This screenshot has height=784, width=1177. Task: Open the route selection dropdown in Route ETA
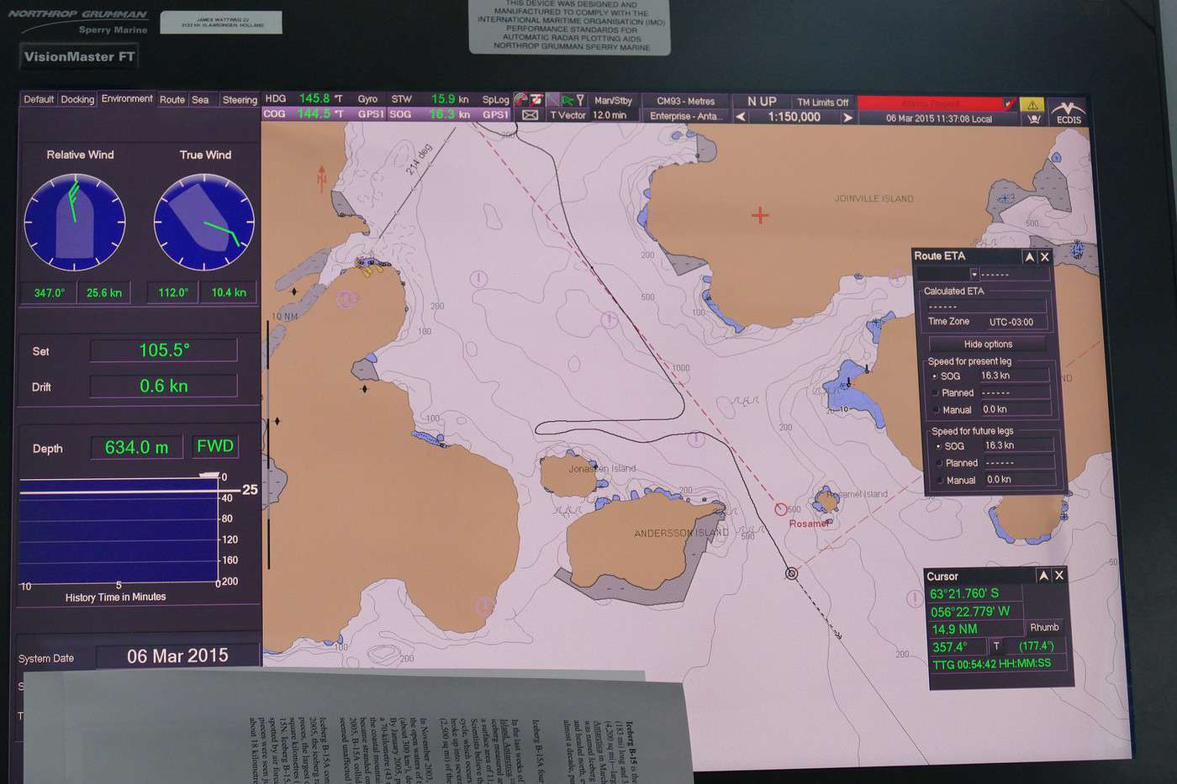(x=974, y=274)
